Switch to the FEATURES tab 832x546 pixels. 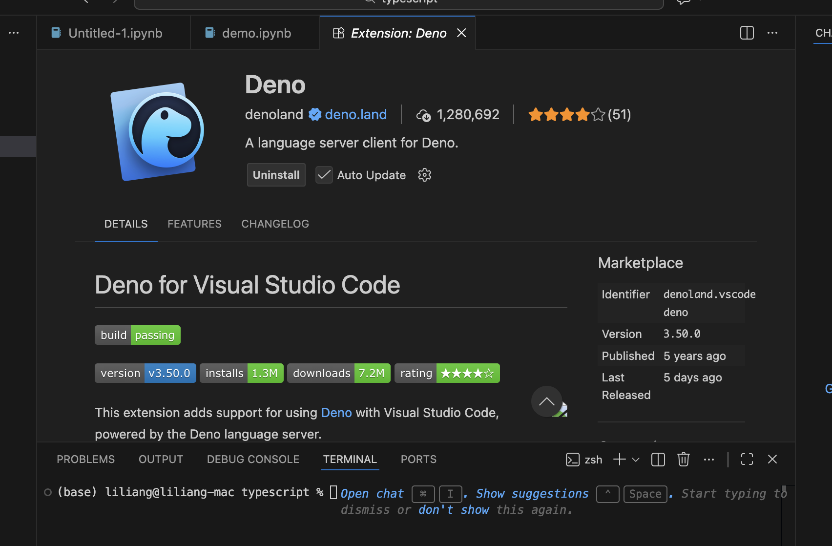coord(194,224)
